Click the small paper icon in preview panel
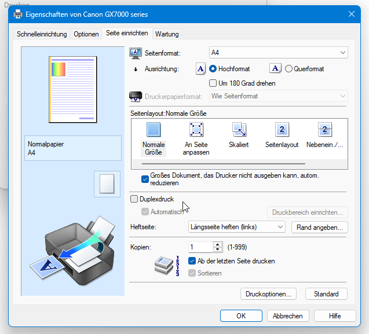The image size is (369, 334). 107,184
